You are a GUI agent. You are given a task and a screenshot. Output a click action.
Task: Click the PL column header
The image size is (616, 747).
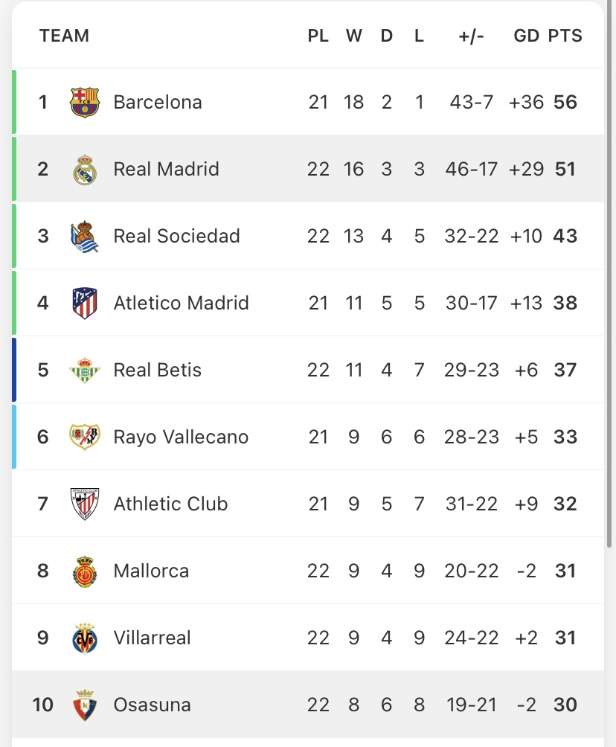tap(318, 36)
